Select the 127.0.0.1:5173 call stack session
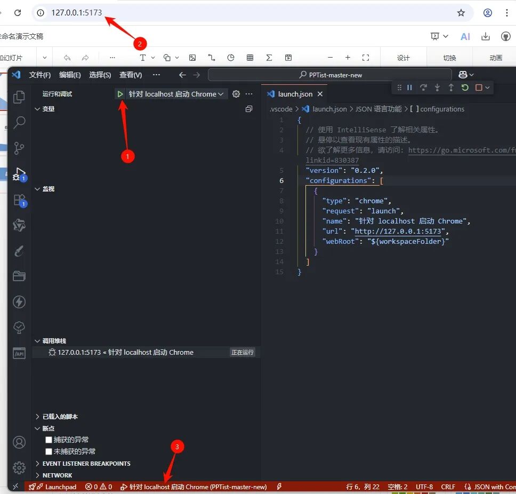 (x=146, y=353)
